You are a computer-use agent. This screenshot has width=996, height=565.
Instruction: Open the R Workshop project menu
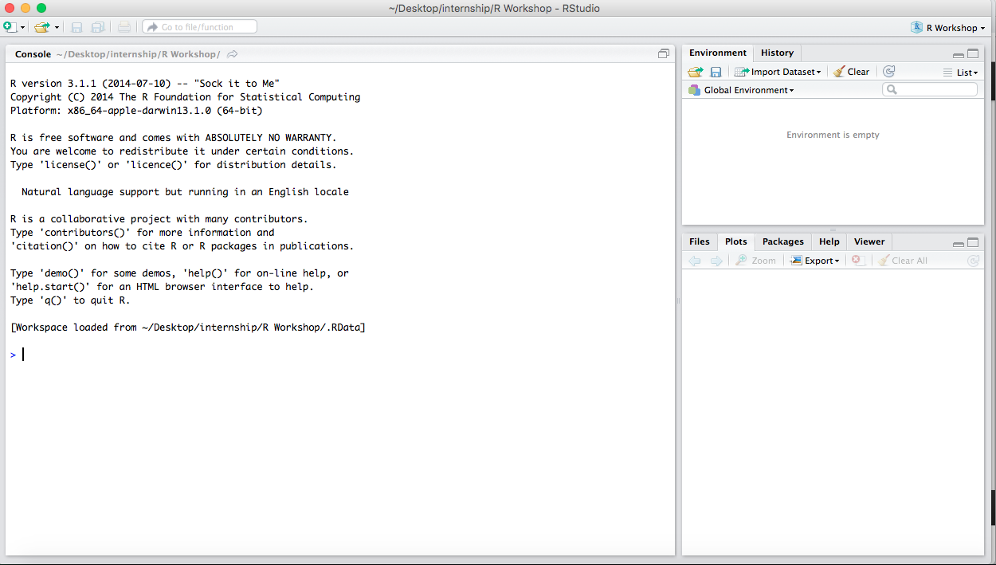948,27
